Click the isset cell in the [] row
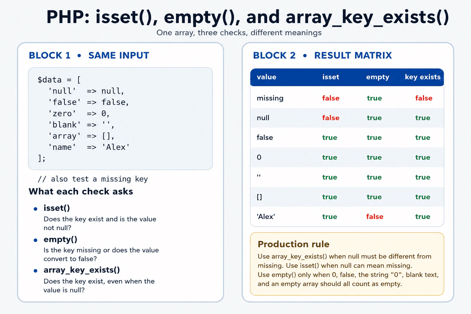This screenshot has width=471, height=314. pyautogui.click(x=330, y=197)
